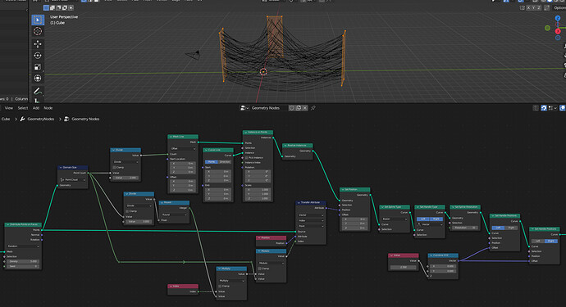Screen dimensions: 566x307
Task: Activate the Scale tool
Action: [38, 67]
